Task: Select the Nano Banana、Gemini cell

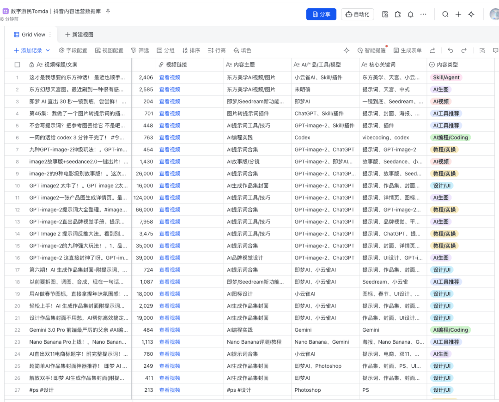Action: 325,342
